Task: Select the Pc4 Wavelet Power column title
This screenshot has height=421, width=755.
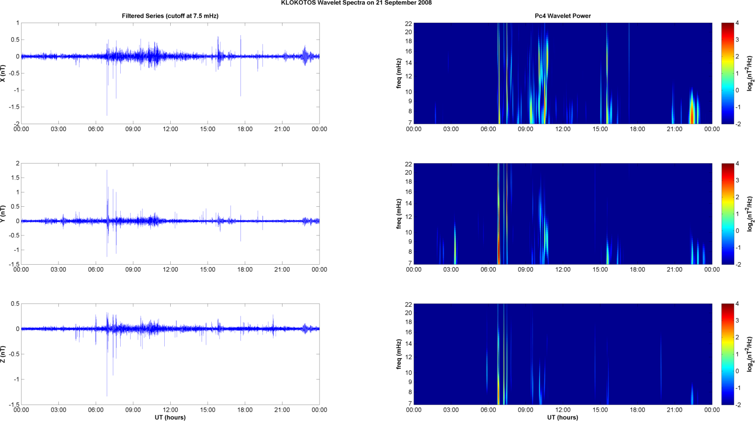Action: click(563, 16)
